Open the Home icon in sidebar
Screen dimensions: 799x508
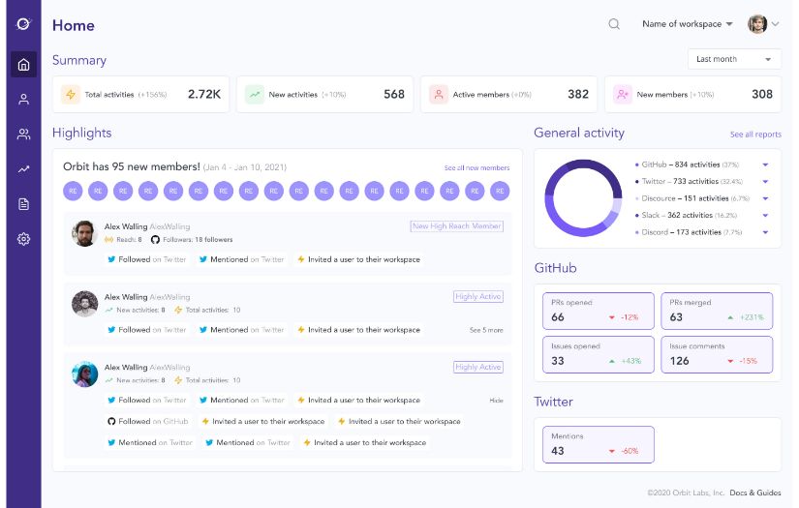point(23,65)
